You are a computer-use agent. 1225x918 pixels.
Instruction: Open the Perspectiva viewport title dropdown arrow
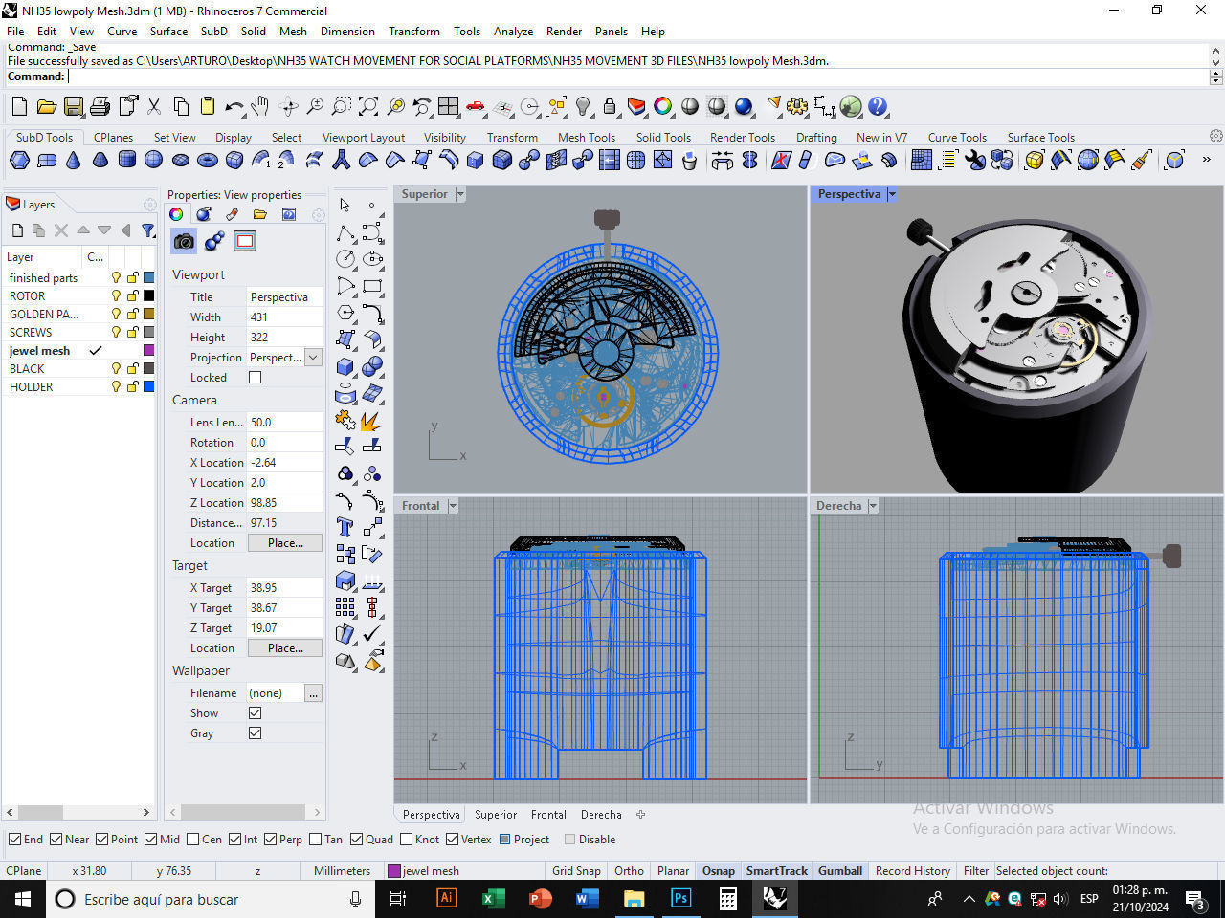892,194
